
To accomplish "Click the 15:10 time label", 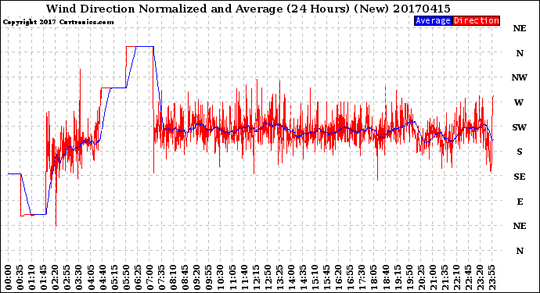I will [315, 277].
